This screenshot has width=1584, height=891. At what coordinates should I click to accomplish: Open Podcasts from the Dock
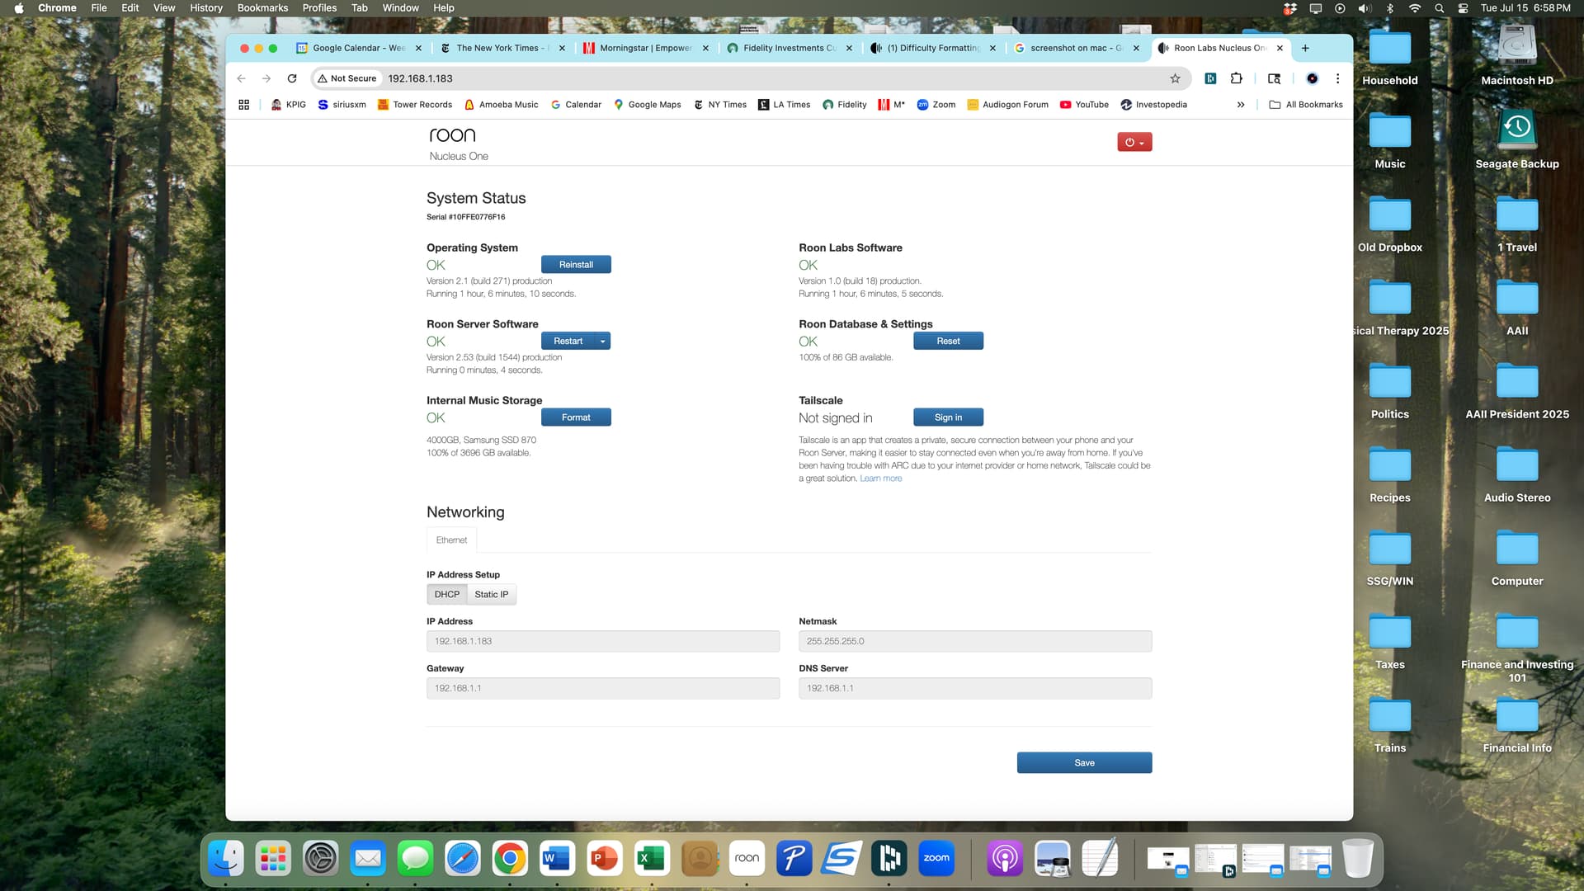pyautogui.click(x=1005, y=859)
